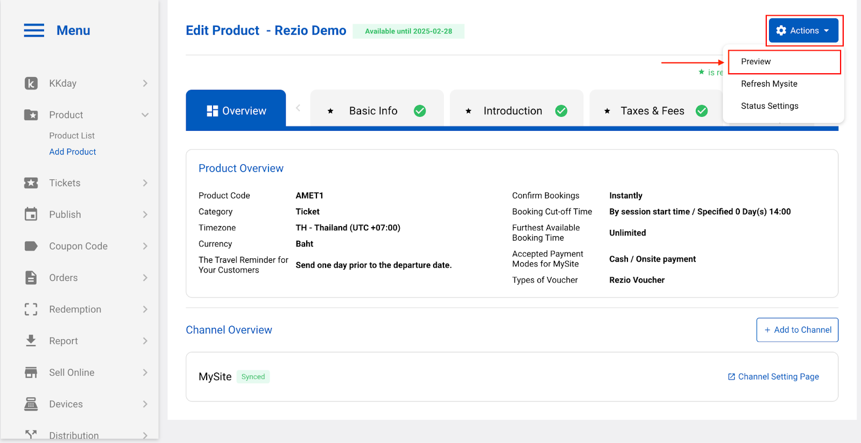This screenshot has width=861, height=443.
Task: Click the Synced status badge
Action: (x=253, y=377)
